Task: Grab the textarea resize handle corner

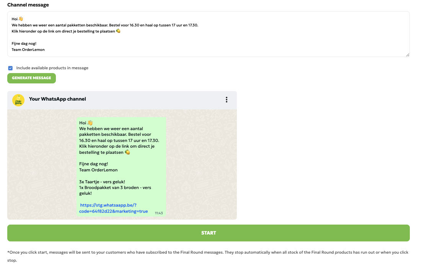Action: click(x=408, y=55)
